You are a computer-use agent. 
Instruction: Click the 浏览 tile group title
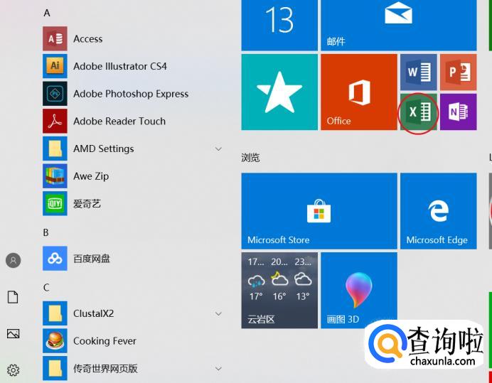[x=250, y=158]
